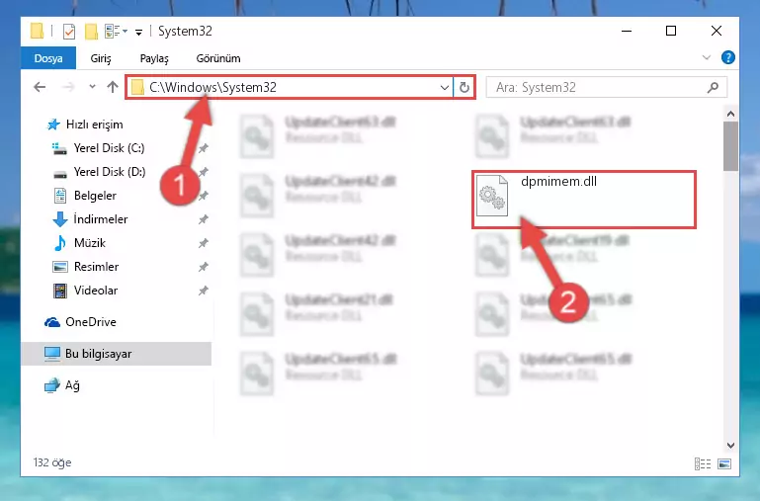
Task: Switch to the Giriş ribbon tab
Action: pyautogui.click(x=101, y=58)
